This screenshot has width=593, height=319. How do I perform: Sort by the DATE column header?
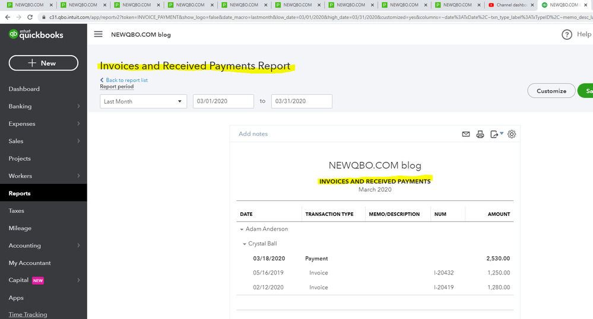246,214
